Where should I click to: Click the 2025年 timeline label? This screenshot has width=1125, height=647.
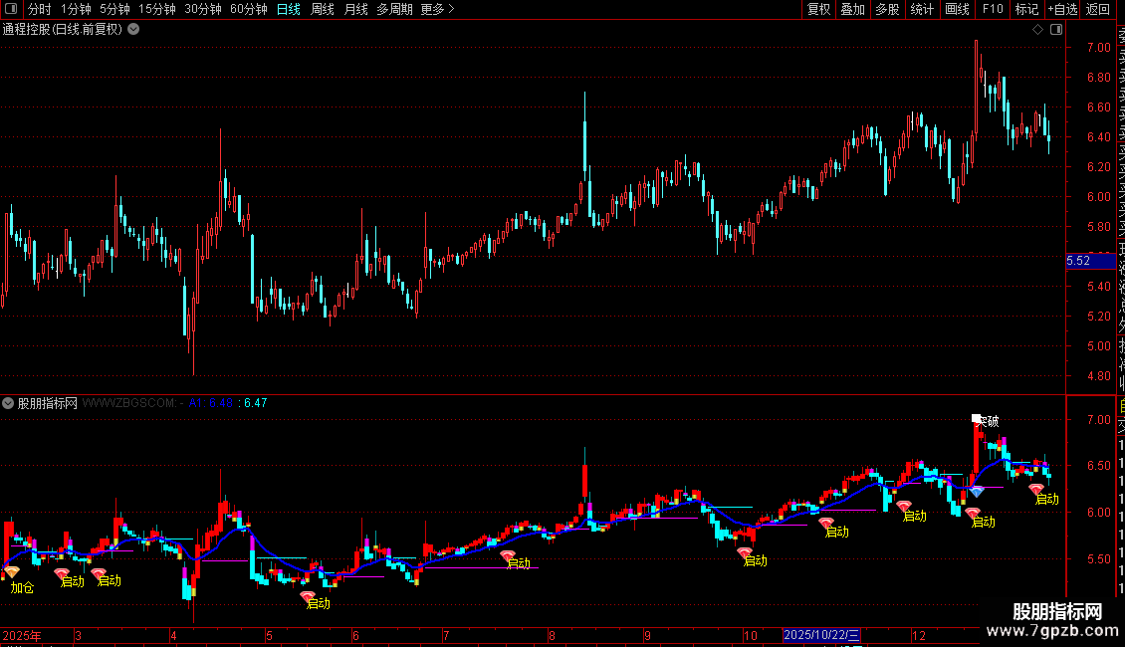coord(22,635)
